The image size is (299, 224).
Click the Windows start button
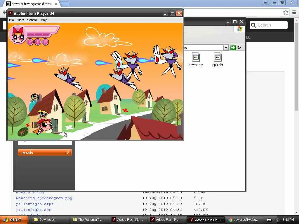click(x=13, y=220)
